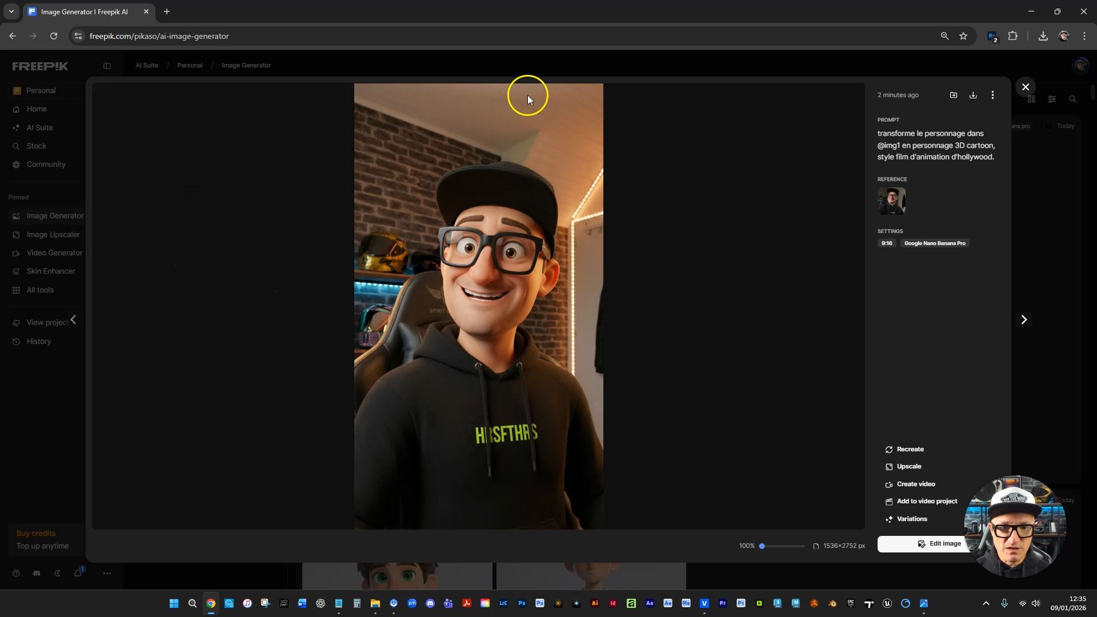
Task: Show the next image with the chevron
Action: (x=1024, y=320)
